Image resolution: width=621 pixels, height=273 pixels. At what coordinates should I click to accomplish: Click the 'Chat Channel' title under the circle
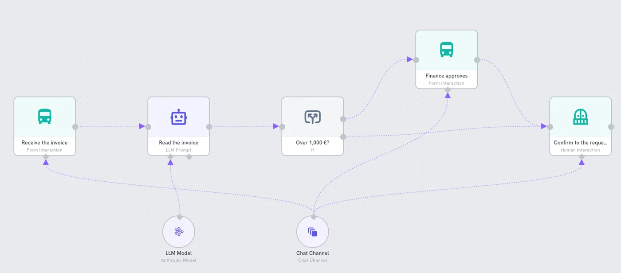click(313, 253)
